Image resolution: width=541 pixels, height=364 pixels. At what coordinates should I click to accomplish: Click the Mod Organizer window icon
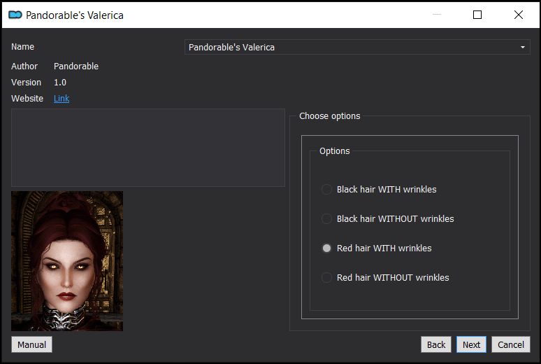[x=15, y=15]
